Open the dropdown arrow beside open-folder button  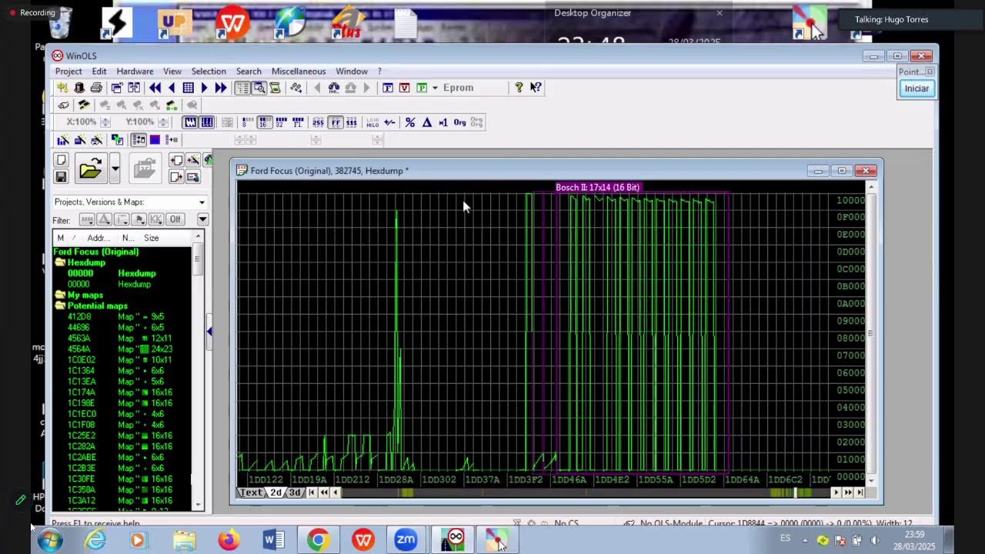115,169
